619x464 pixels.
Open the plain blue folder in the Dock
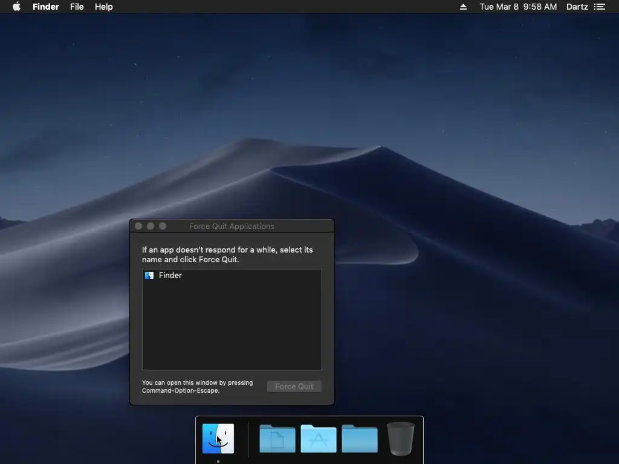(359, 439)
